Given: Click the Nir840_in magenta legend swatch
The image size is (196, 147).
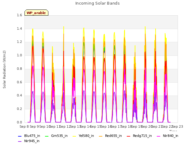Looking at the screenshot, I should point(159,136).
